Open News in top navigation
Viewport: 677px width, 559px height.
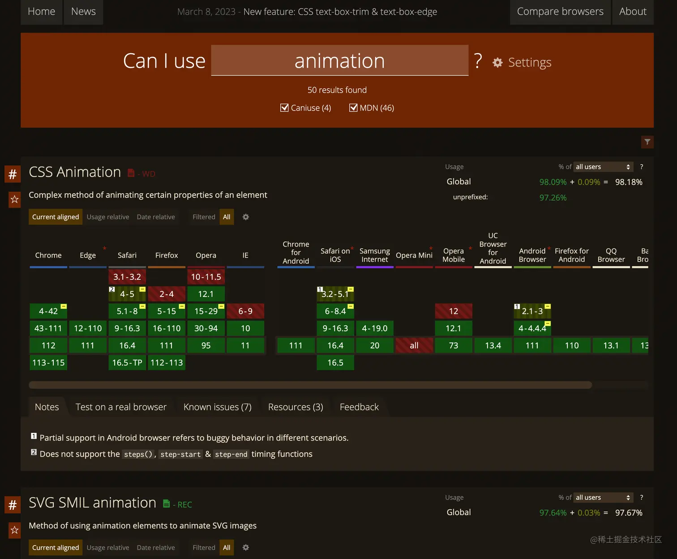[83, 12]
